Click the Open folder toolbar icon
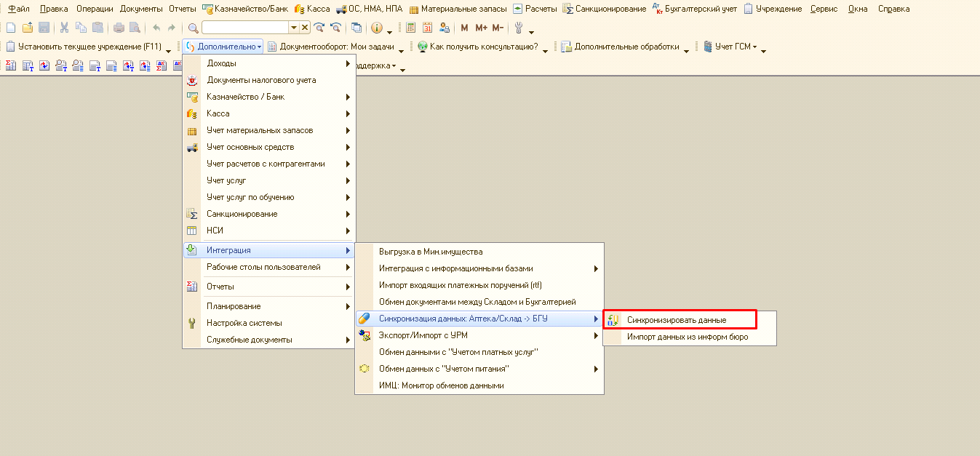The height and width of the screenshot is (456, 980). tap(27, 28)
